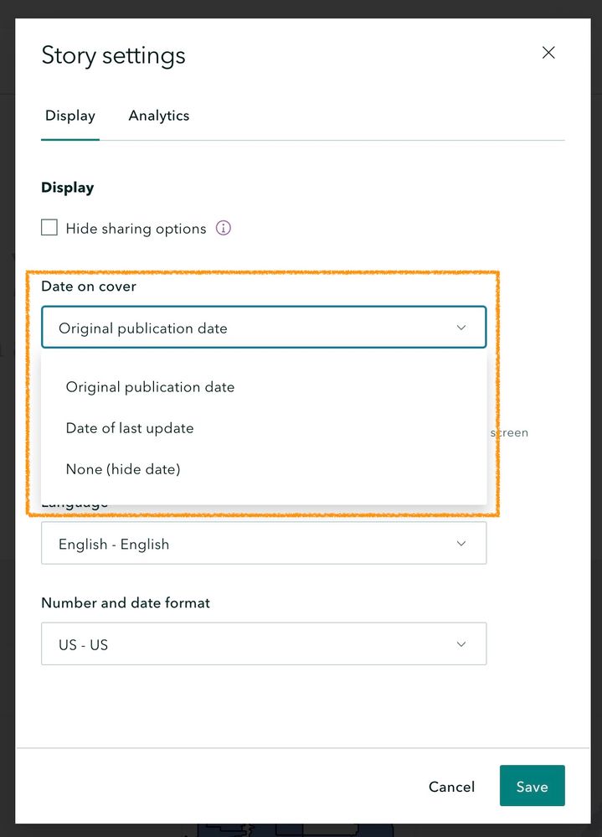The image size is (602, 837).
Task: Click the bold Display section heading
Action: click(68, 188)
